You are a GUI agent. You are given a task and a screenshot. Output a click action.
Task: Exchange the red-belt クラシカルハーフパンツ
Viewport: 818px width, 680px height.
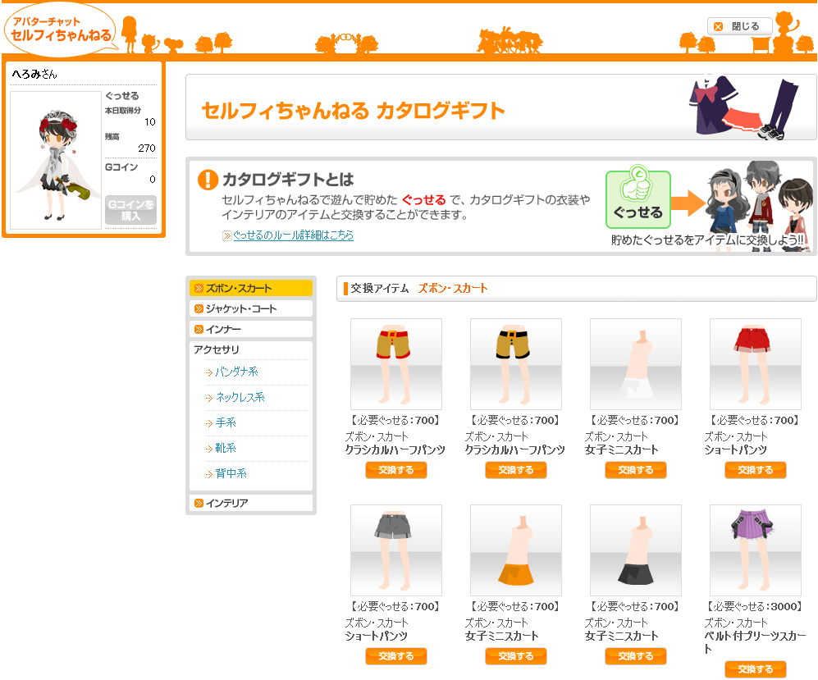tap(396, 470)
